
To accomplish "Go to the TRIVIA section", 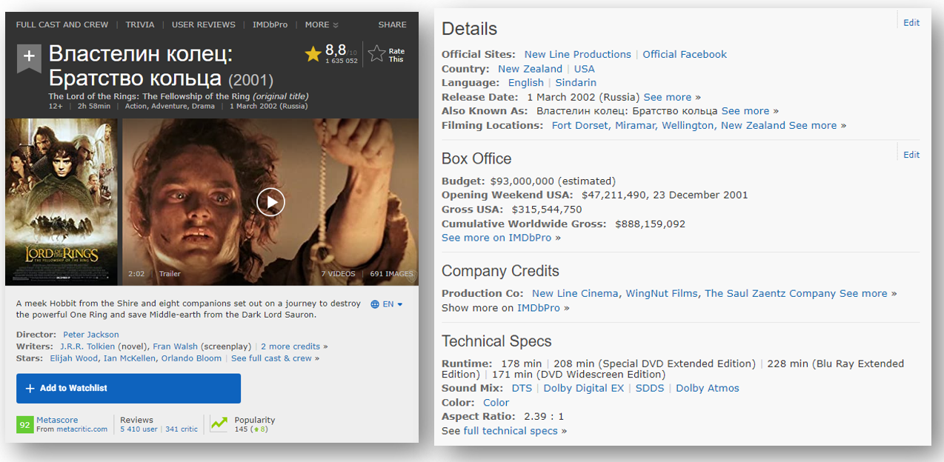I will pos(140,24).
